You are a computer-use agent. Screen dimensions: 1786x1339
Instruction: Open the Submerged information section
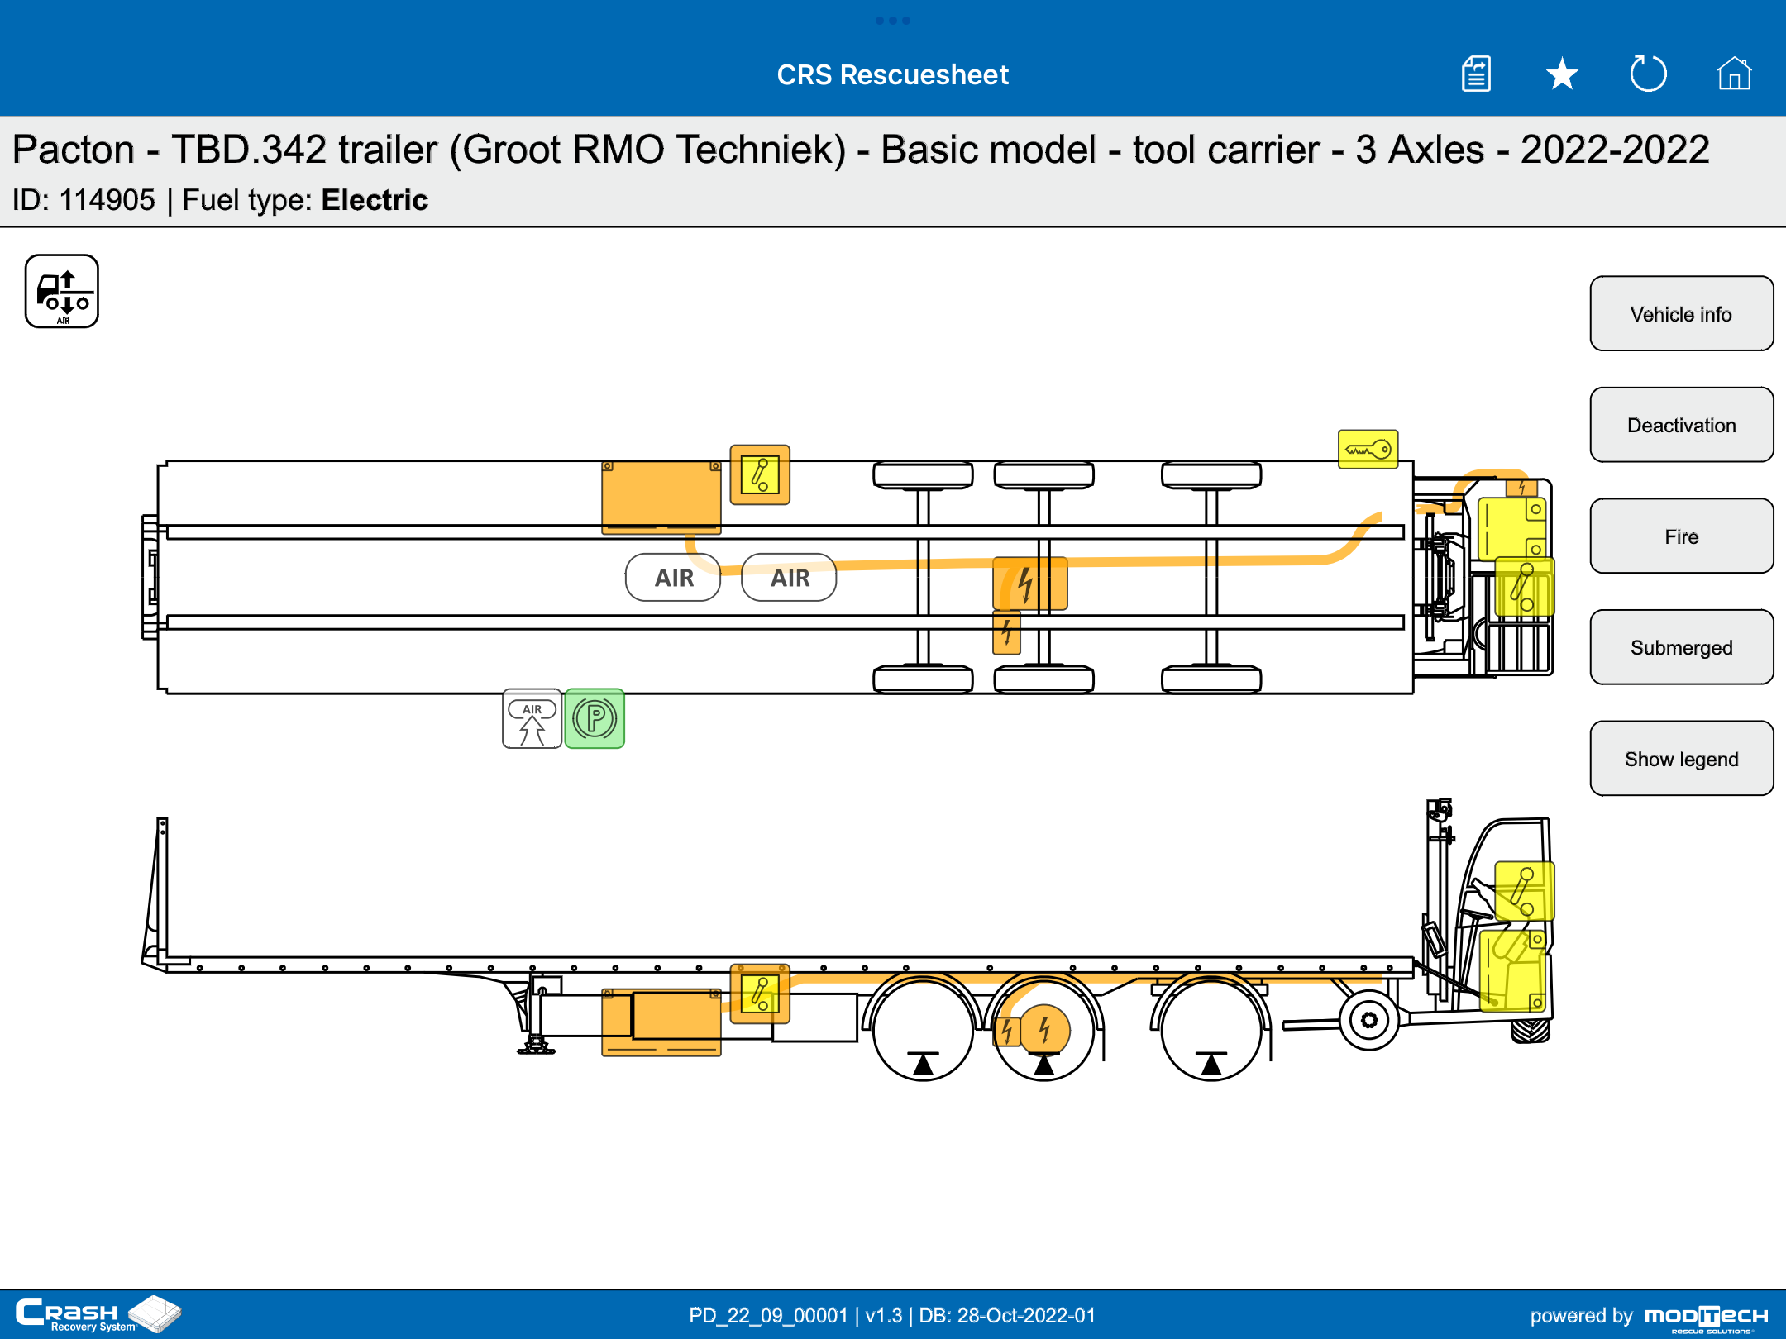point(1681,647)
